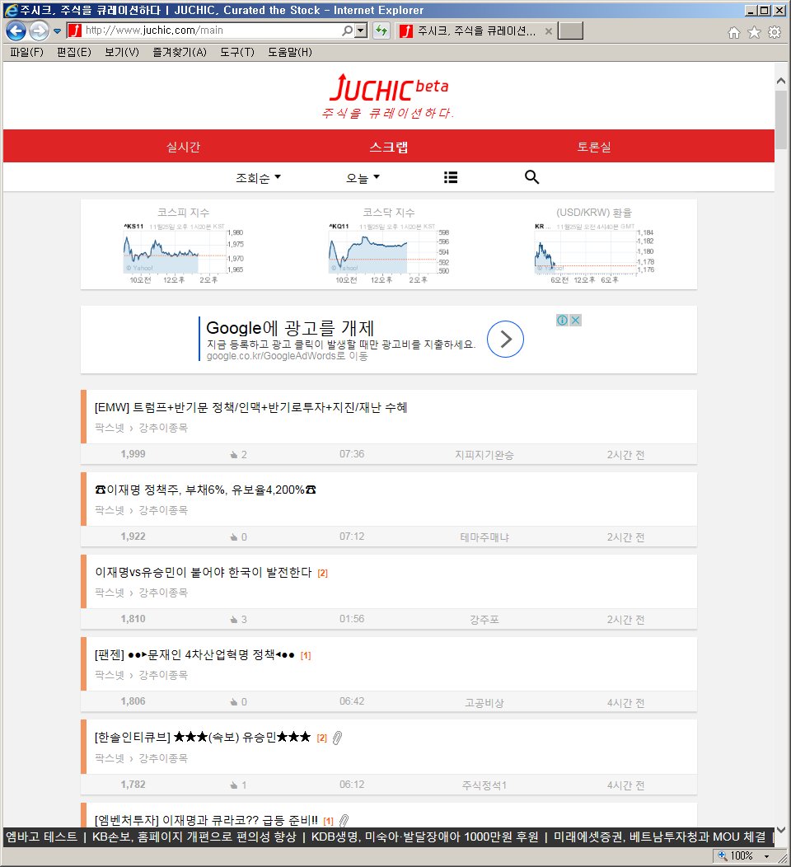Click the zoom level magnifier icon
The width and height of the screenshot is (791, 867).
click(723, 855)
